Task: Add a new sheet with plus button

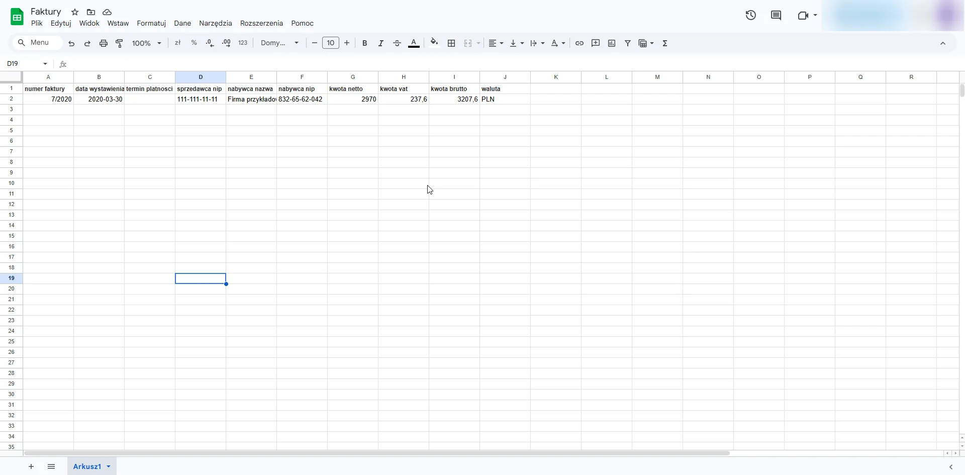Action: pos(31,466)
